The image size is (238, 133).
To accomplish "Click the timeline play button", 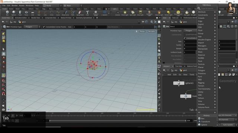I will tap(17, 116).
